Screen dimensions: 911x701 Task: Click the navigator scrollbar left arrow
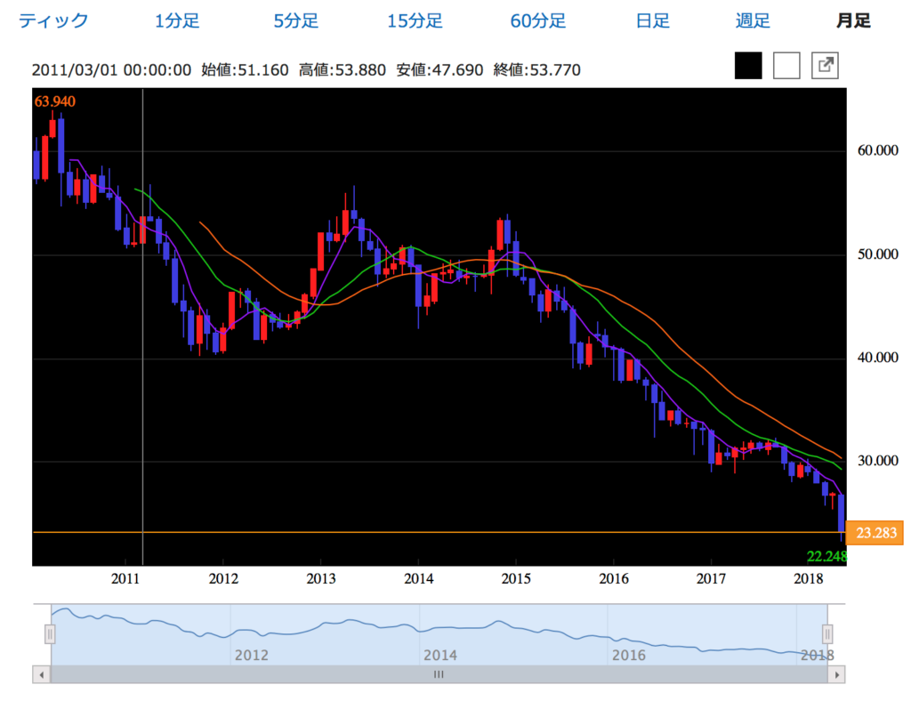pyautogui.click(x=41, y=675)
